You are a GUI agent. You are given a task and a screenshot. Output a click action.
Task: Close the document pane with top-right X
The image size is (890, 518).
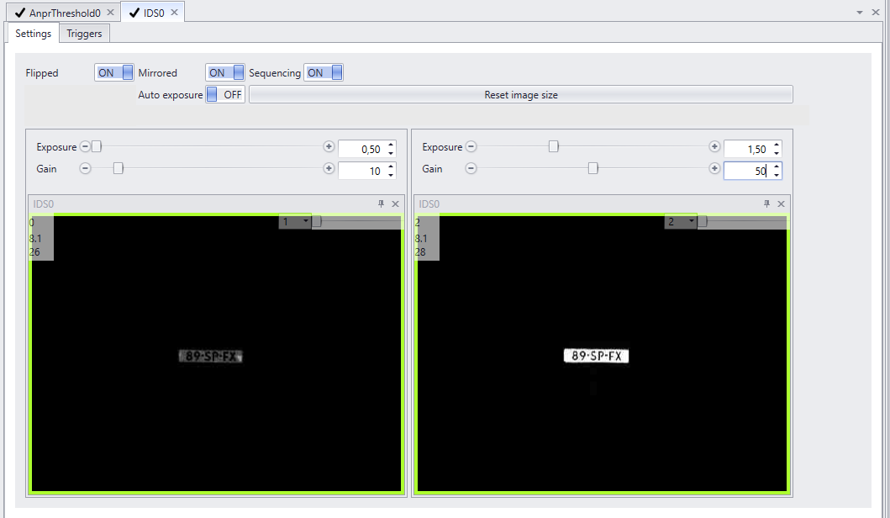tap(876, 12)
